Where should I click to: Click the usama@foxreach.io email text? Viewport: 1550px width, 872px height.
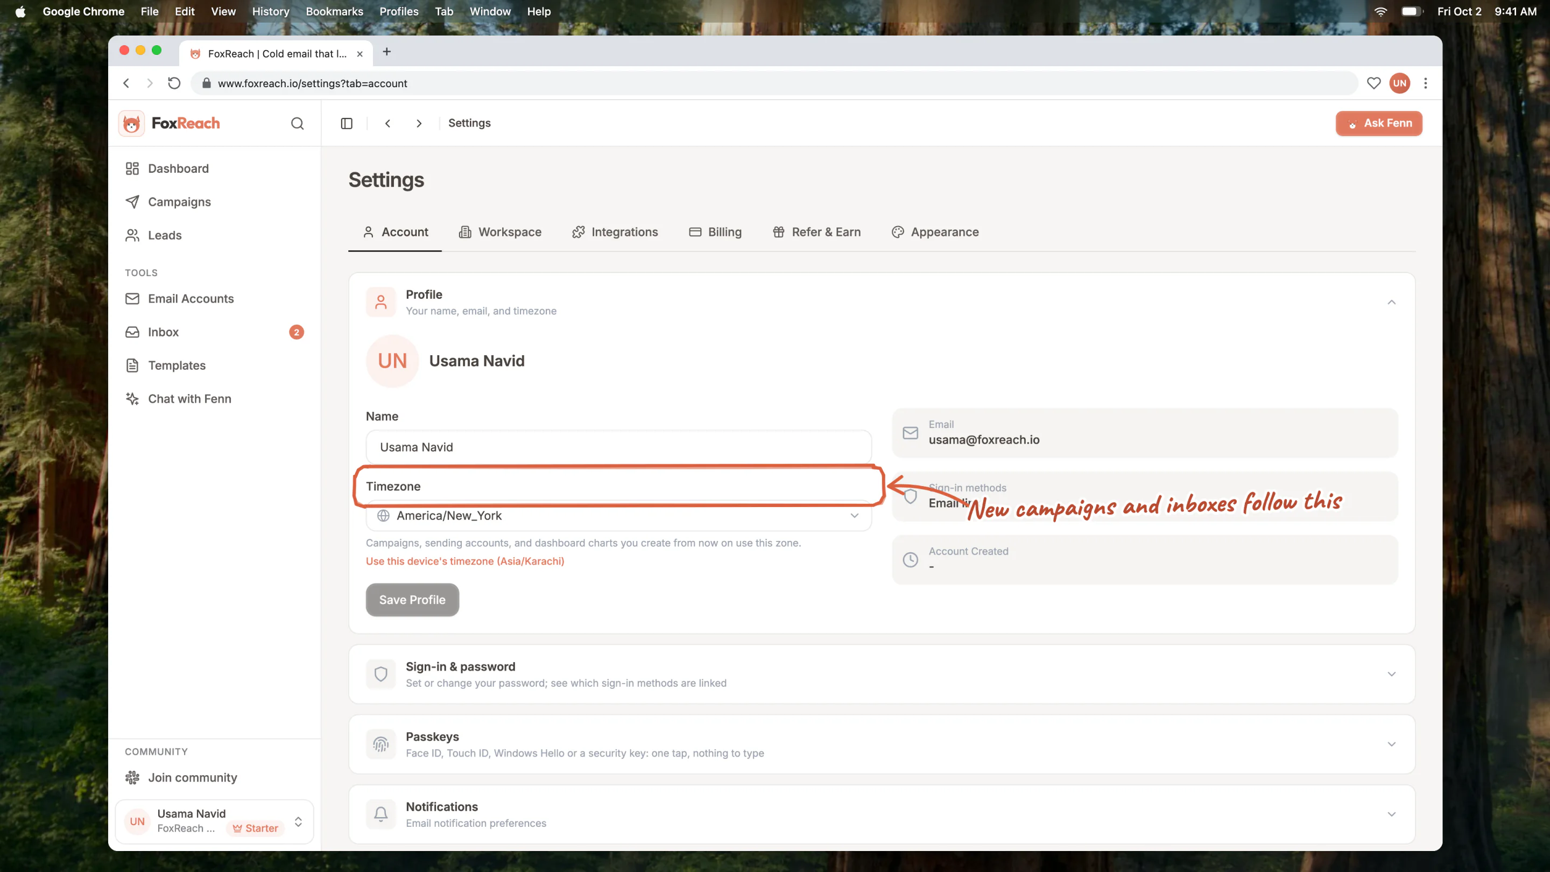tap(984, 440)
